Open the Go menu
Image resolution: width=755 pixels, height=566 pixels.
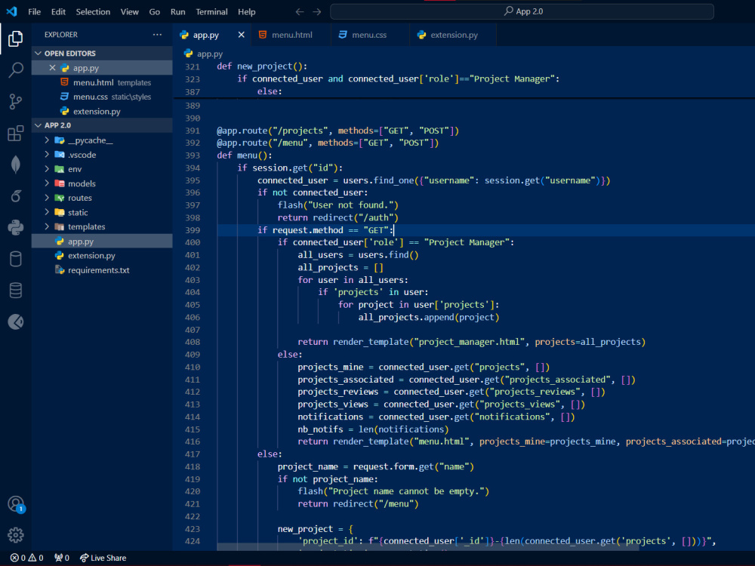155,11
